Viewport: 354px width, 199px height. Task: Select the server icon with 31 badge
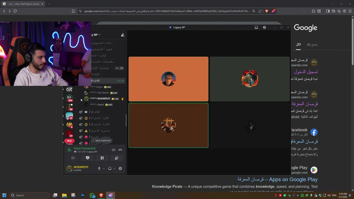[x=69, y=133]
